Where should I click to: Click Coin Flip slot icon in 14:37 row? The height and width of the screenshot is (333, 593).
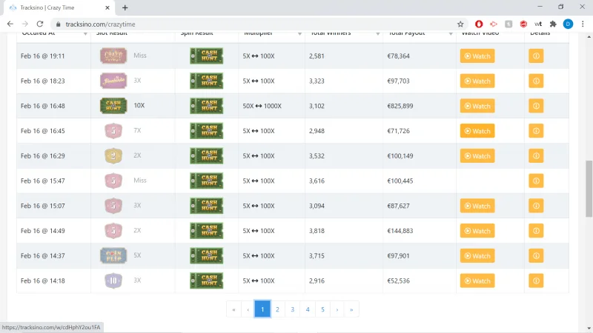(113, 255)
